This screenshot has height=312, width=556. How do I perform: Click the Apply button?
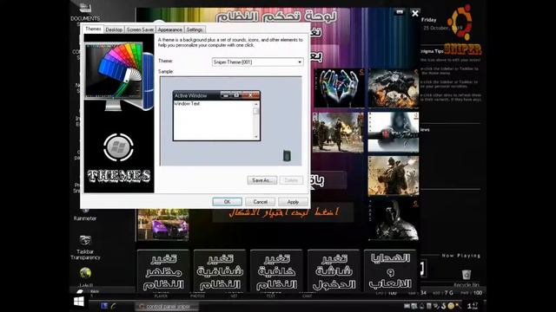click(x=293, y=202)
